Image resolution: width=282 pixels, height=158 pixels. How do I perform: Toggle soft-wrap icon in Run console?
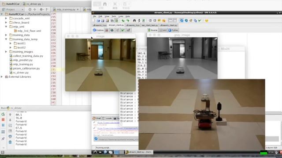pos(10,126)
